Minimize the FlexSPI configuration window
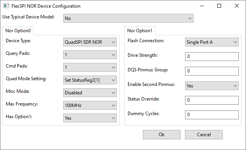 click(x=202, y=6)
